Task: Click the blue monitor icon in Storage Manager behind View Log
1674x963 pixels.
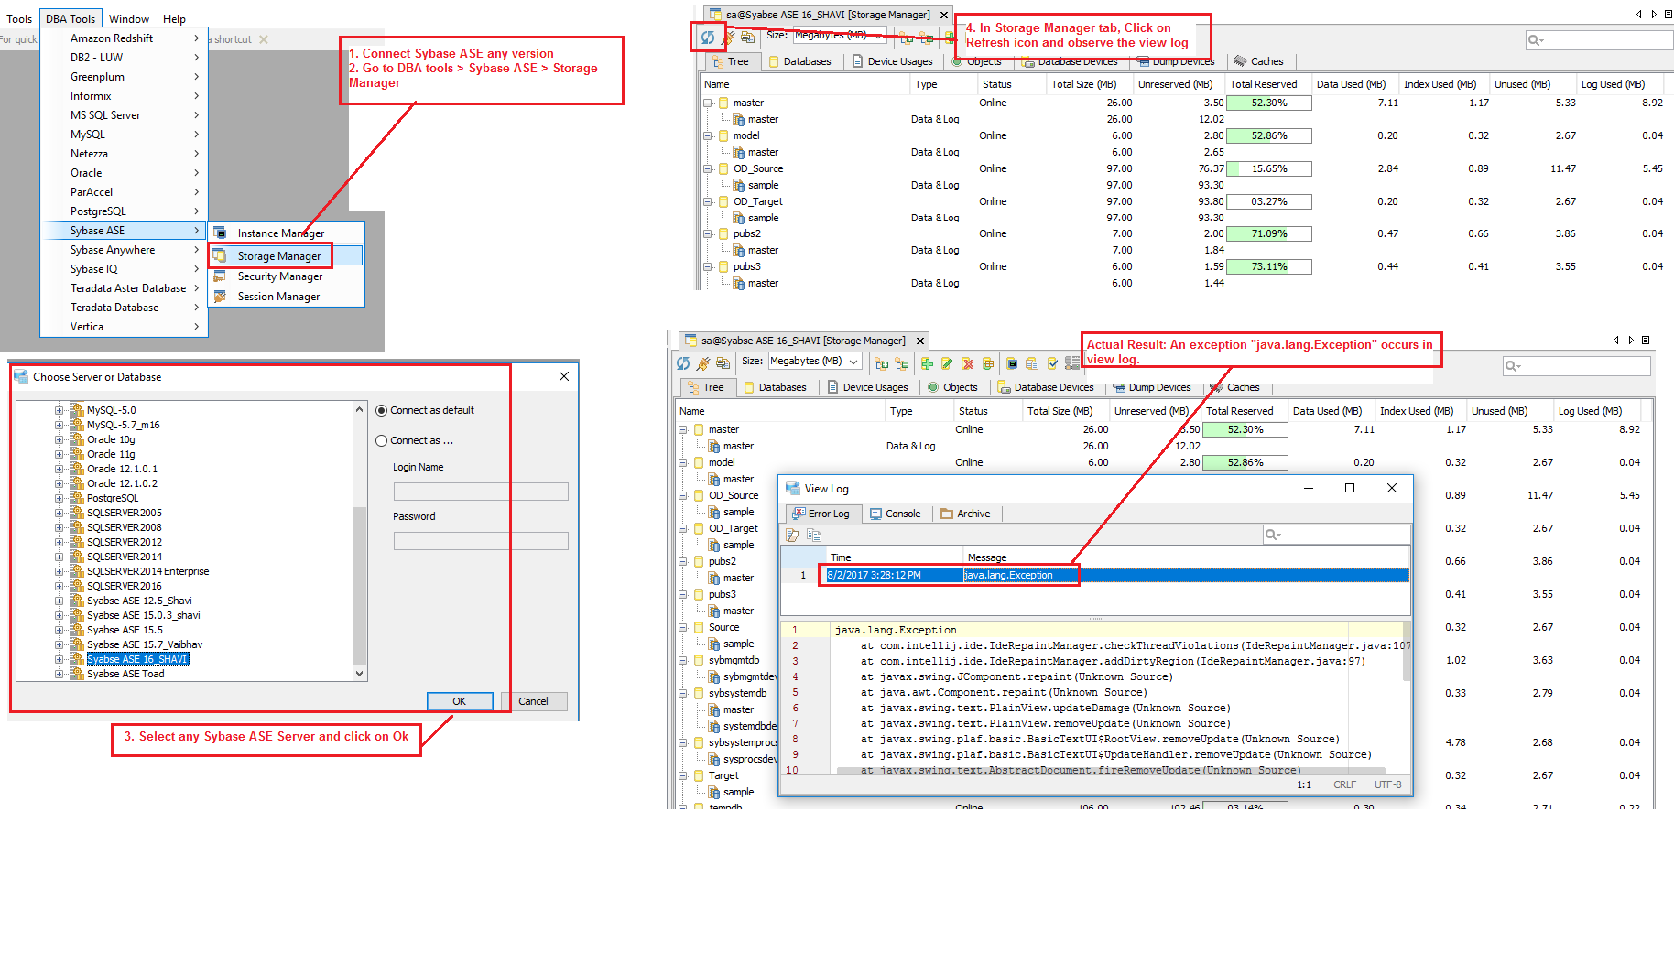Action: click(x=1012, y=363)
